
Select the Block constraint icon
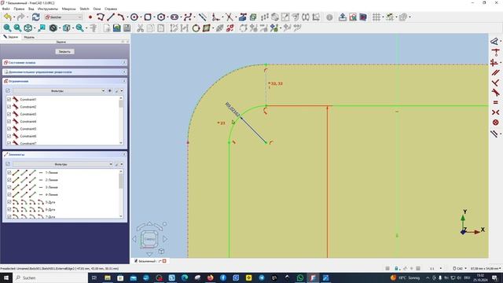click(x=496, y=123)
